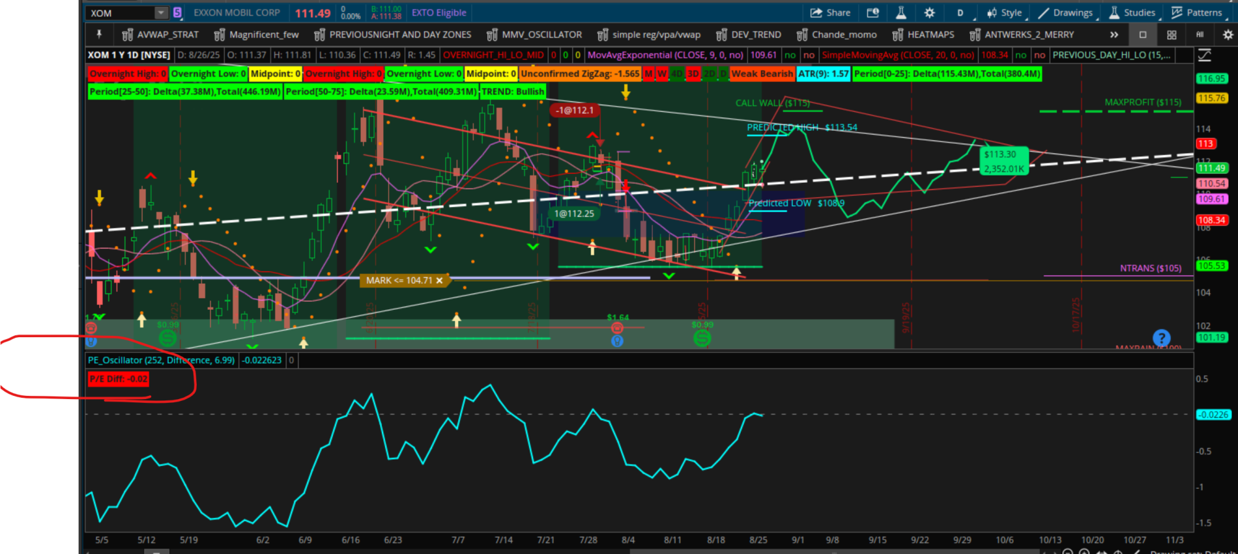Open the symbol history dropdown arrow

coord(161,13)
